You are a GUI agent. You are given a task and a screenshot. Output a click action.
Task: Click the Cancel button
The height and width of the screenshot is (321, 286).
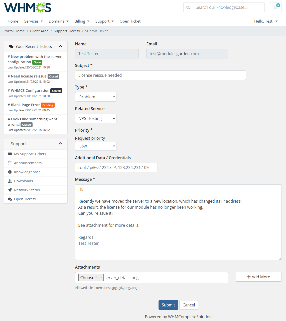[x=189, y=305]
